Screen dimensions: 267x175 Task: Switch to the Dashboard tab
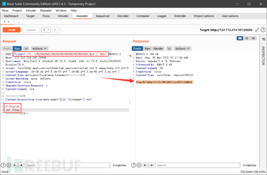point(11,16)
